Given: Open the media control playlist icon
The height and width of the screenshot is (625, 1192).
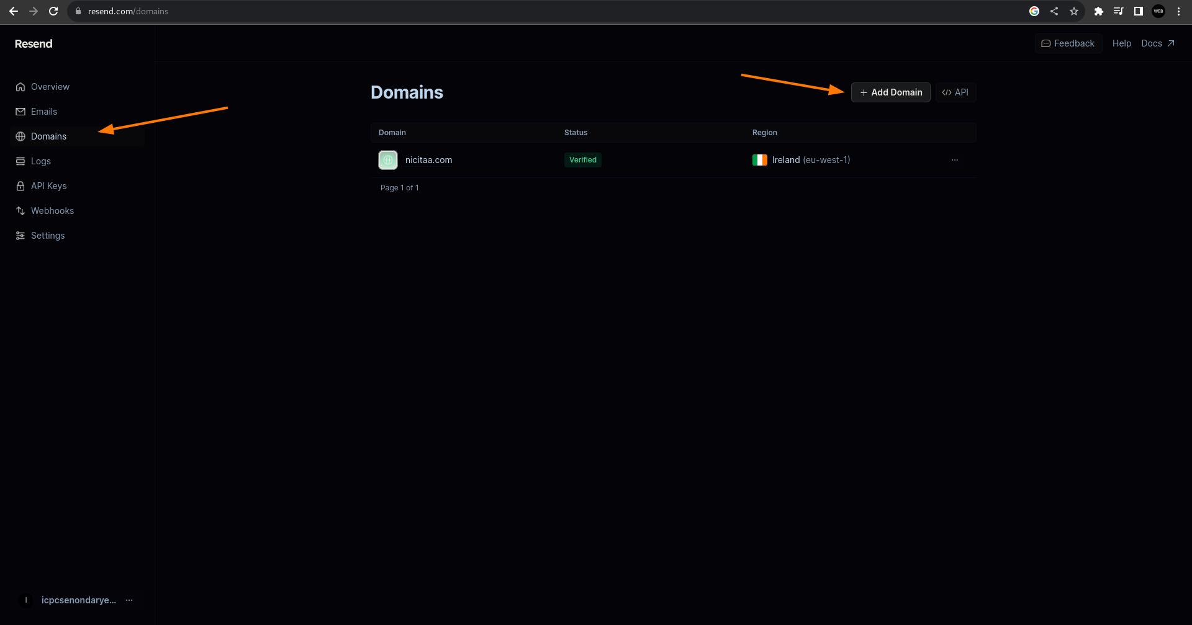Looking at the screenshot, I should 1119,11.
